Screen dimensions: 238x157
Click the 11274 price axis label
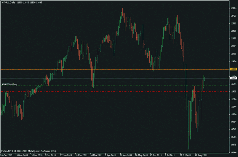[x=233, y=99]
